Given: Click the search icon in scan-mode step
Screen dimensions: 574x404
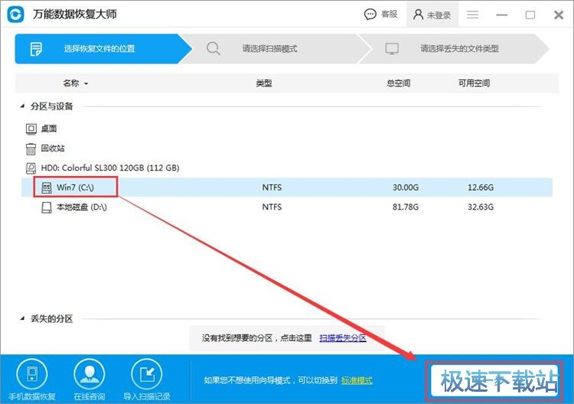Looking at the screenshot, I should [213, 48].
